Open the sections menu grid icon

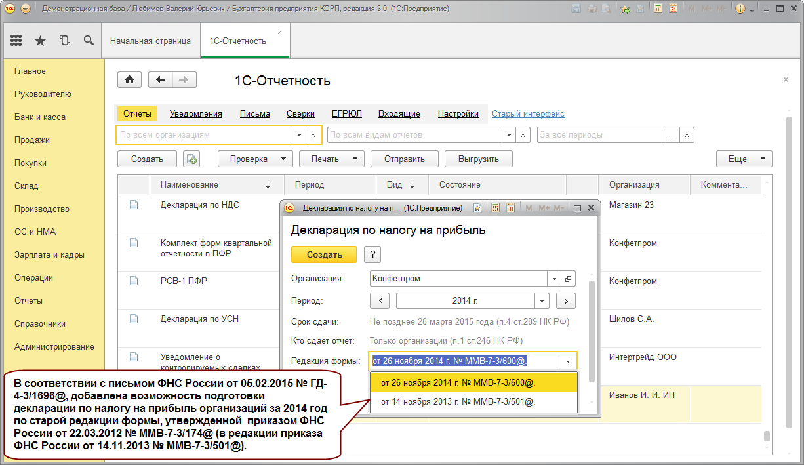pos(16,41)
